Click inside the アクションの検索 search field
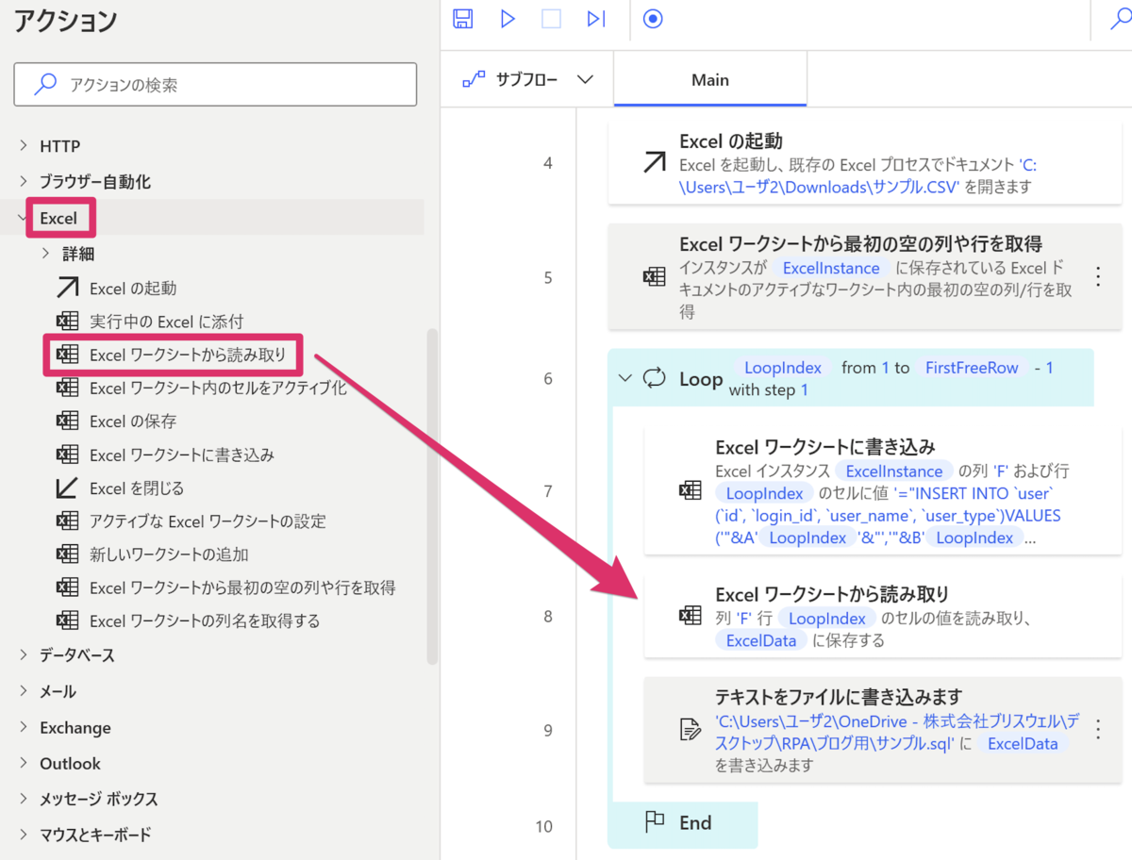 tap(215, 84)
